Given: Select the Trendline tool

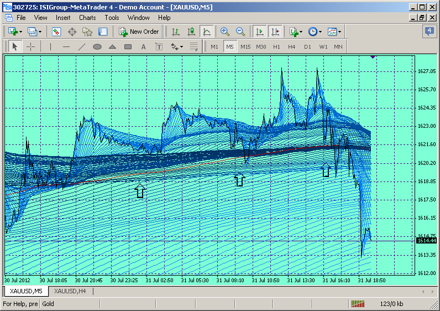Looking at the screenshot, I should click(x=82, y=46).
